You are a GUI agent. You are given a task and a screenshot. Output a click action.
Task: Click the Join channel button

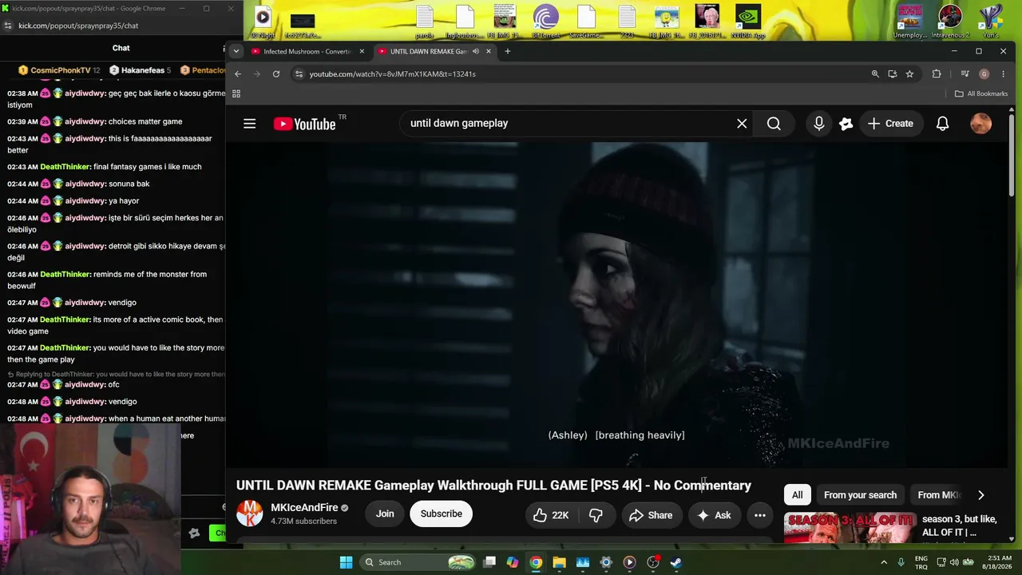click(385, 514)
